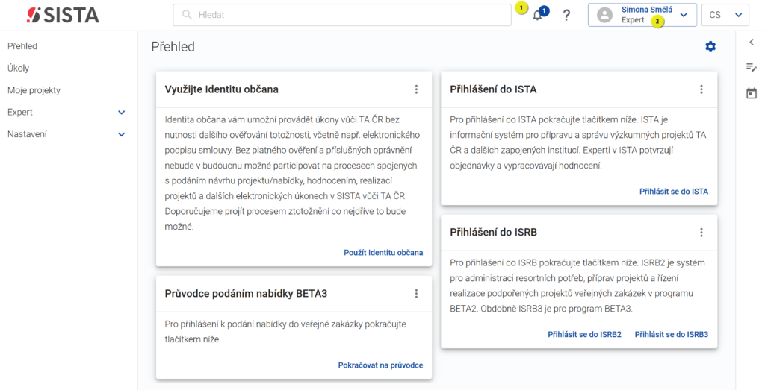
Task: Click Přihlásit se do ISRB3 link
Action: pos(672,335)
